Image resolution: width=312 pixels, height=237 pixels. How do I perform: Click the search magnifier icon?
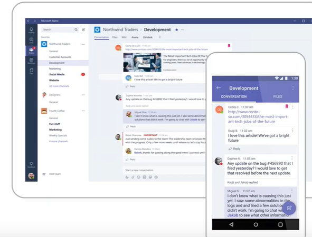click(x=76, y=29)
